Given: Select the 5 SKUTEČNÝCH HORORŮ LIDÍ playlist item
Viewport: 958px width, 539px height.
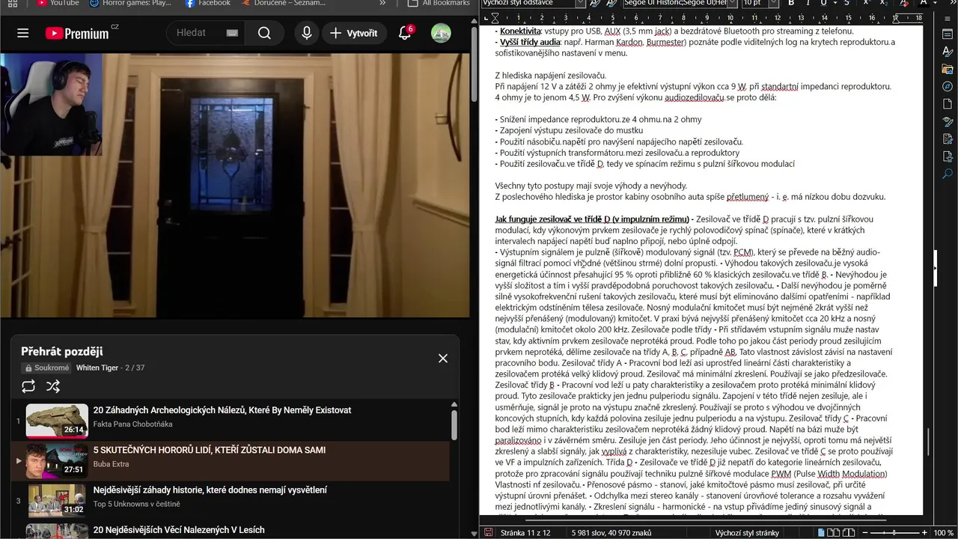Looking at the screenshot, I should click(230, 460).
